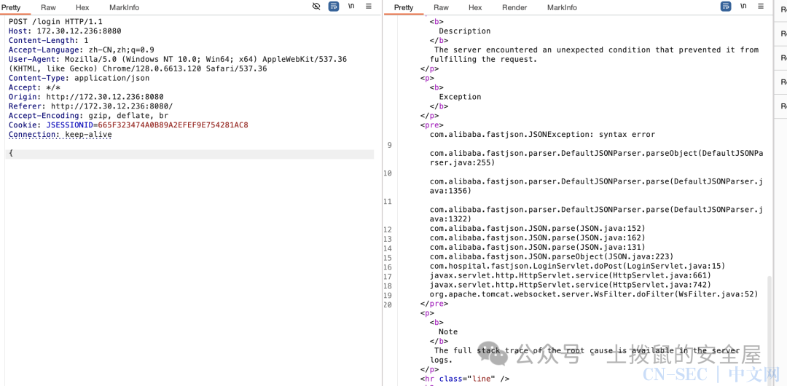The height and width of the screenshot is (386, 787).
Task: Open request panel hamburger menu
Action: (369, 6)
